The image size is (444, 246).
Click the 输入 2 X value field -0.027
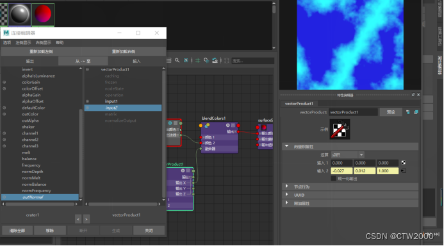coord(341,171)
